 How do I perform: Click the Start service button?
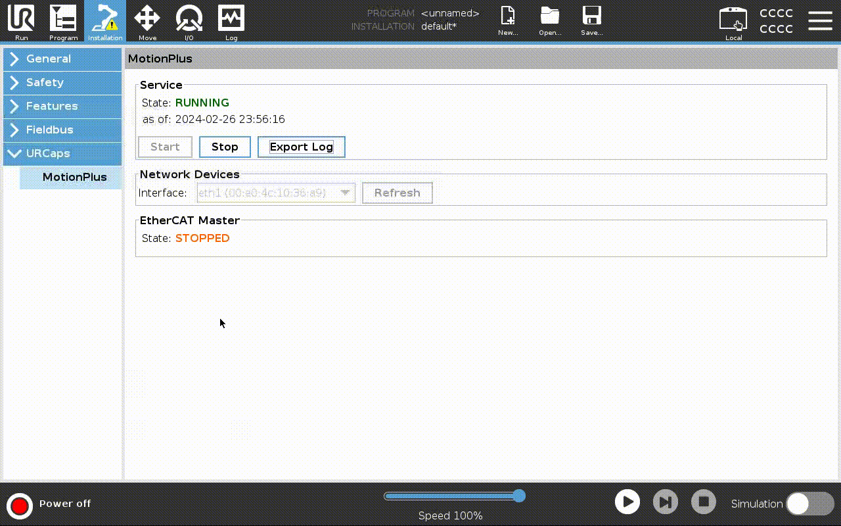point(165,147)
